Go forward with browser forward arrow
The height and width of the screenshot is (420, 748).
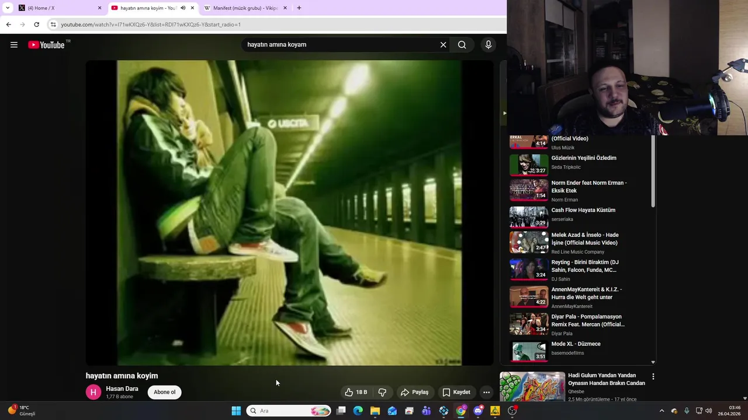coord(22,24)
